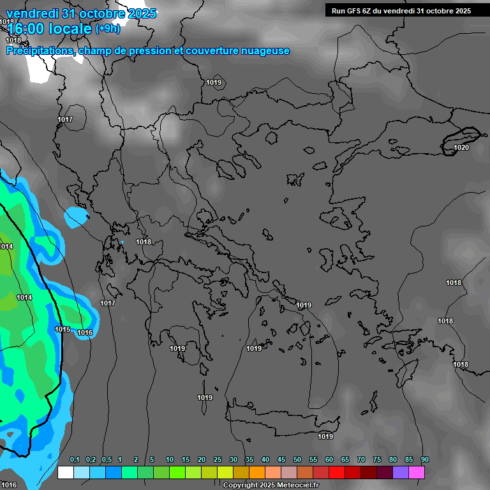Click the pale blue swatch after 0,1

[x=81, y=473]
